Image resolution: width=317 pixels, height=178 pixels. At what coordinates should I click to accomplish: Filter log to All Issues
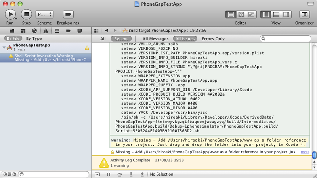coord(185,38)
